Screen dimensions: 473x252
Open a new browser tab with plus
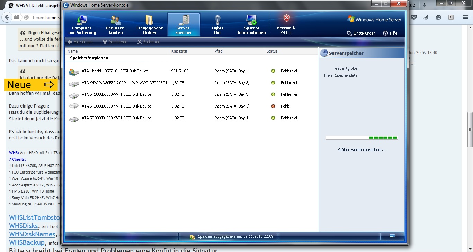click(x=424, y=5)
